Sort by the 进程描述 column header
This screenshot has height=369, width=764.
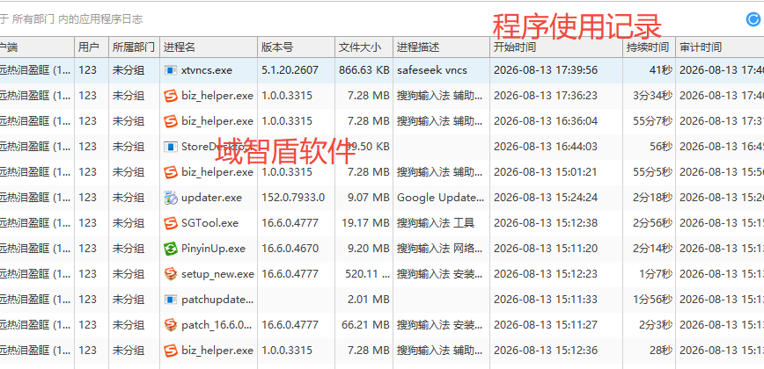click(x=441, y=47)
